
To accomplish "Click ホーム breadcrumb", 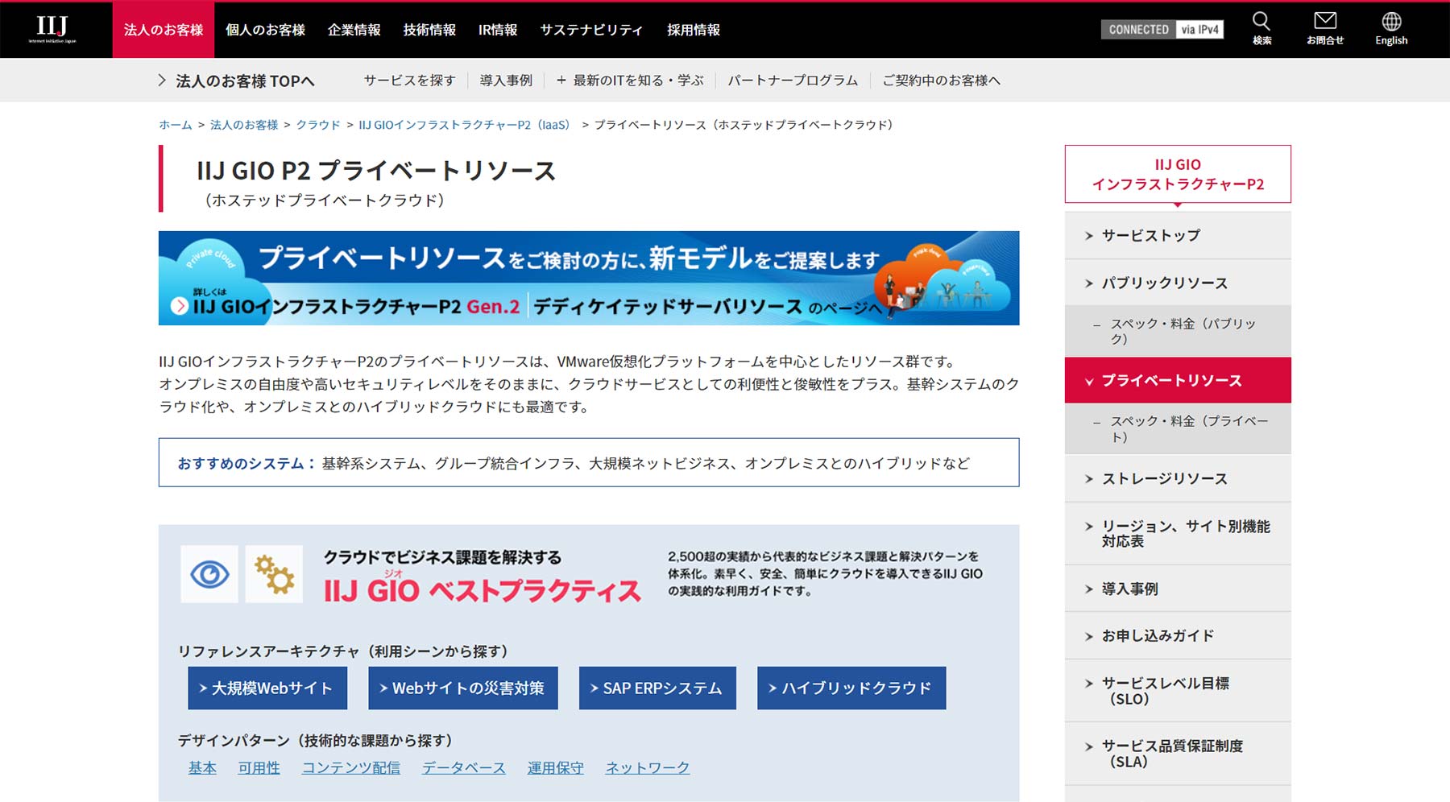I will click(176, 125).
